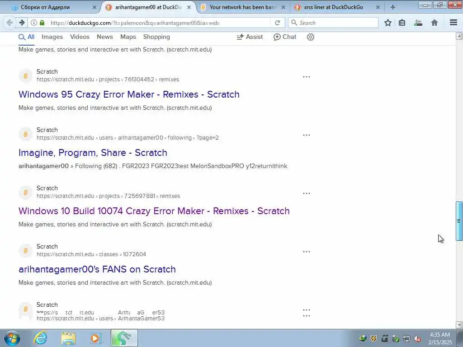This screenshot has width=463, height=347.
Task: Click Scratch favicon beside Windows 95 result
Action: [26, 76]
